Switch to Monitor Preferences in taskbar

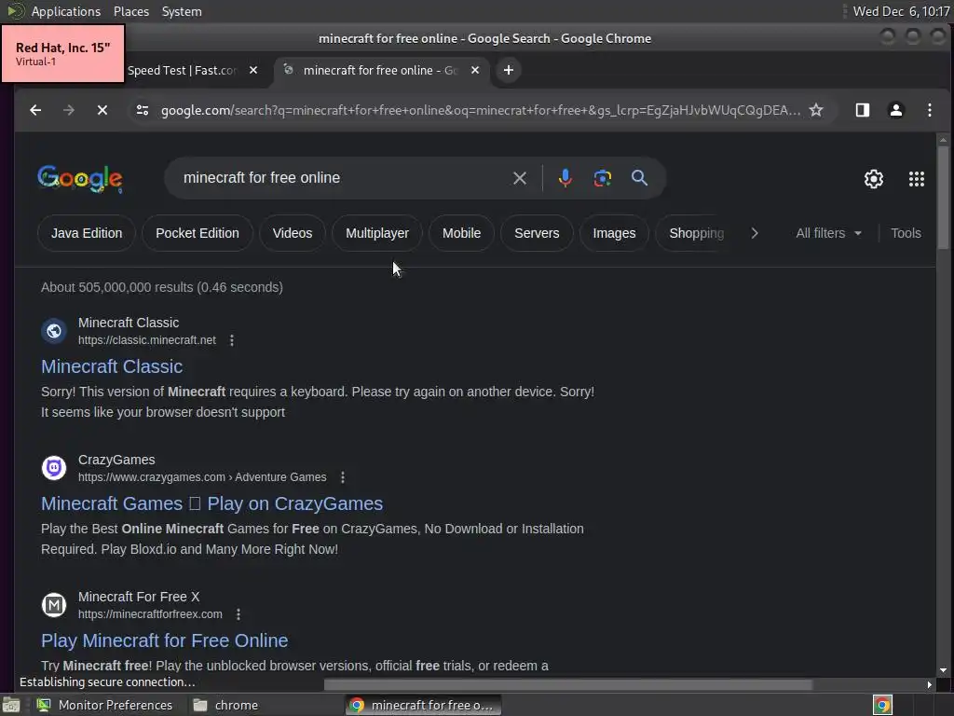pos(104,705)
